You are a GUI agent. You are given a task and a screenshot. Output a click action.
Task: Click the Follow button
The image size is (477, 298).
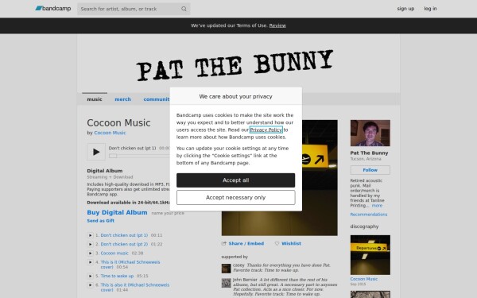[370, 170]
